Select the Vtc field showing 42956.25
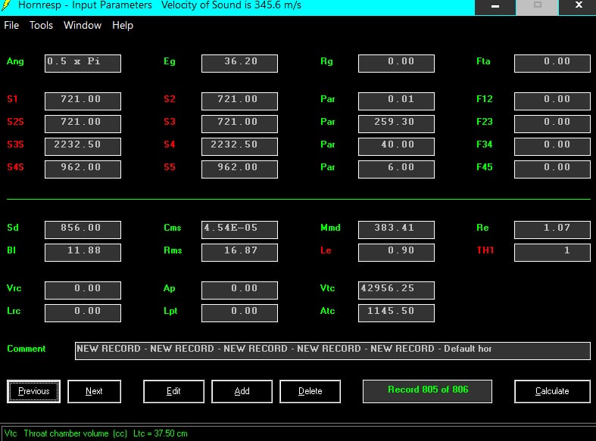The width and height of the screenshot is (596, 441). (x=396, y=290)
